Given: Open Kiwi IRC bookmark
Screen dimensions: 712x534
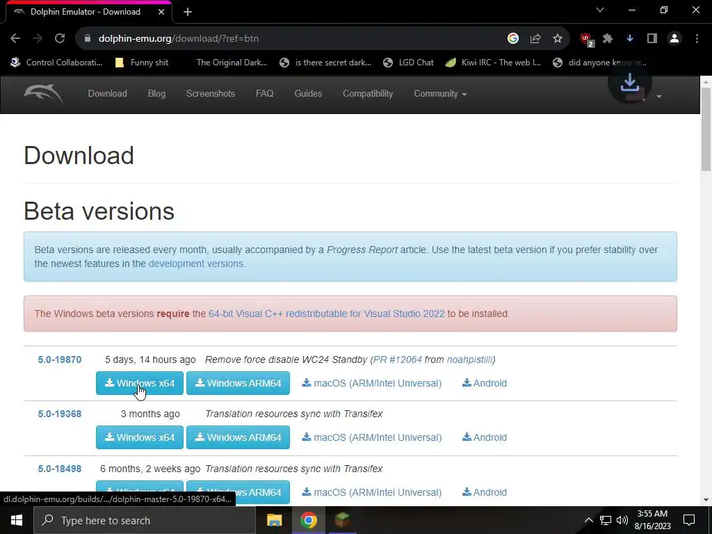Looking at the screenshot, I should (493, 63).
